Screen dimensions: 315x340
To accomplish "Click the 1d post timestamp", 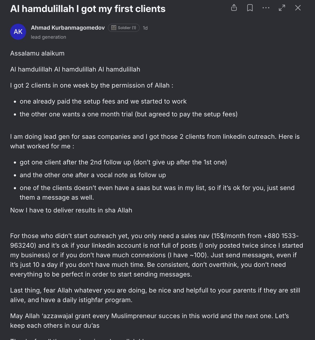I will pos(145,28).
